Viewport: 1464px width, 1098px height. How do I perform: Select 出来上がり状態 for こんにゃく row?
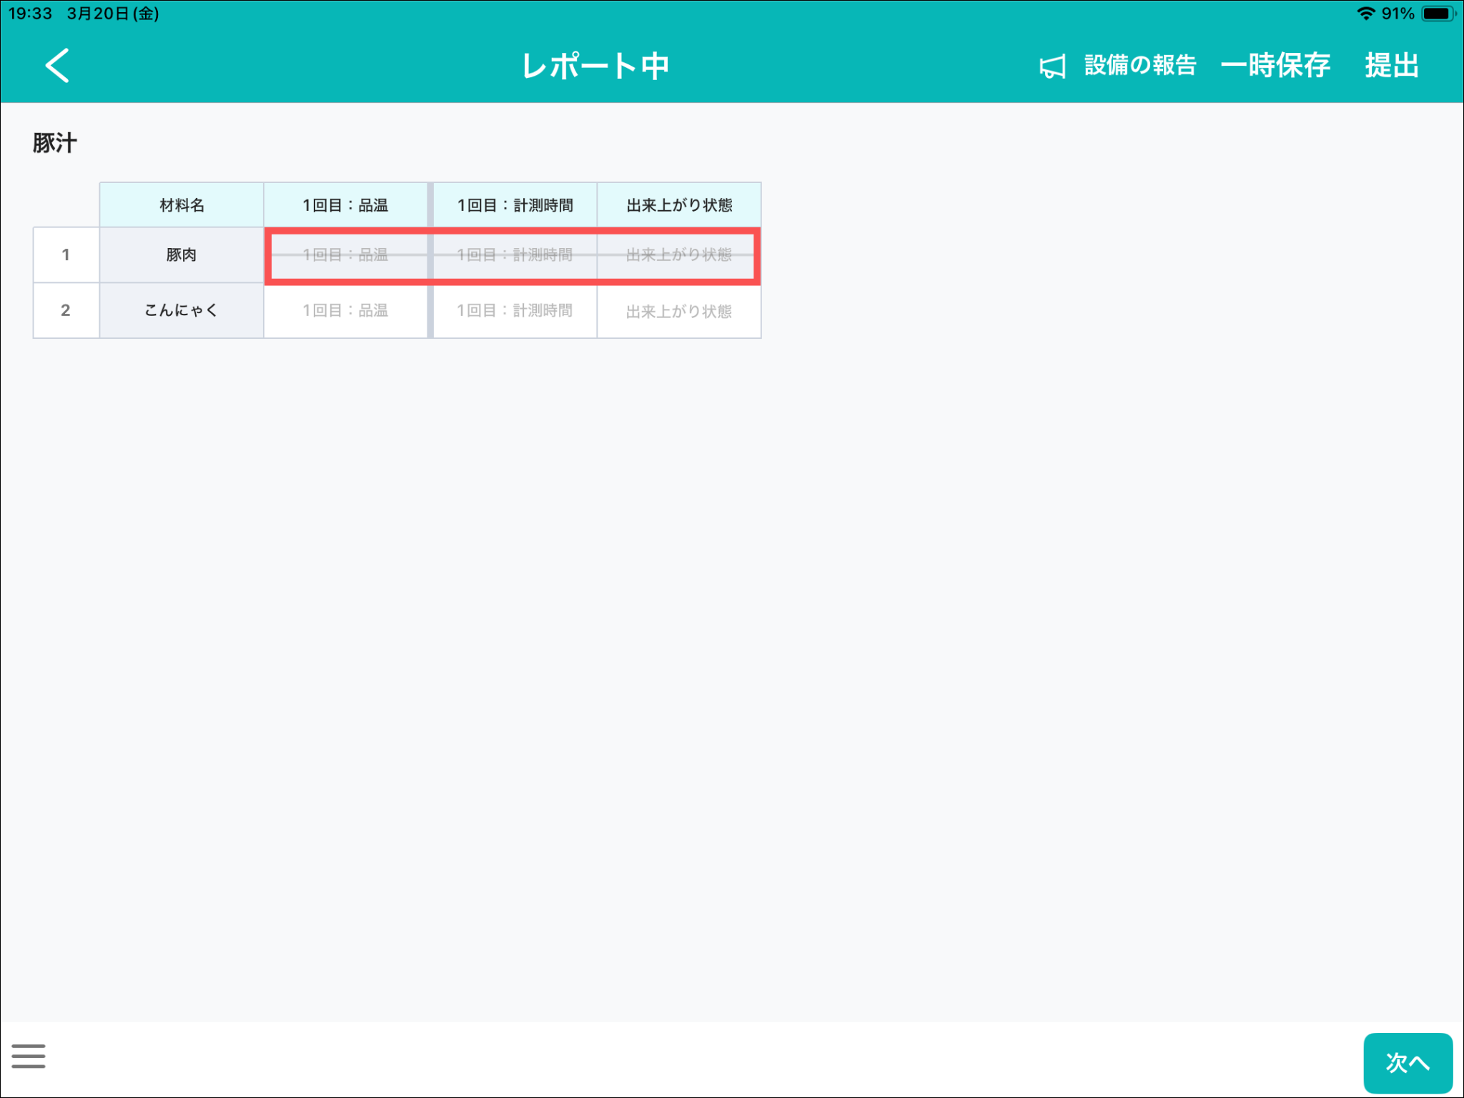tap(678, 311)
